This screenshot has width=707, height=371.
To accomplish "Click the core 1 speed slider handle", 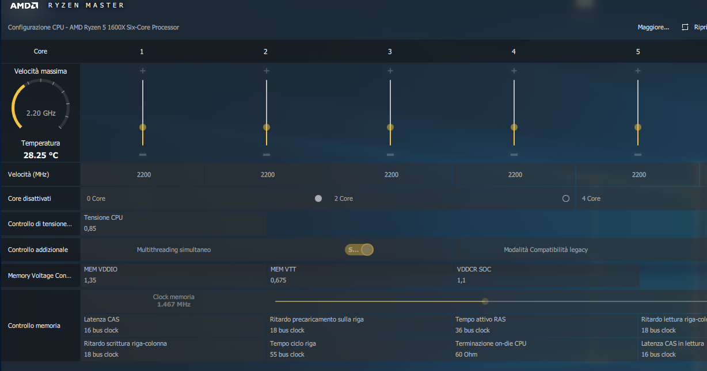I will (x=143, y=127).
